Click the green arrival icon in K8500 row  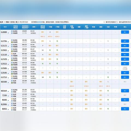[x=12, y=83]
